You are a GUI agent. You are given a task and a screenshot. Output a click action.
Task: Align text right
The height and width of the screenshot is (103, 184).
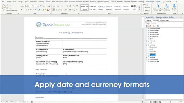click(59, 10)
